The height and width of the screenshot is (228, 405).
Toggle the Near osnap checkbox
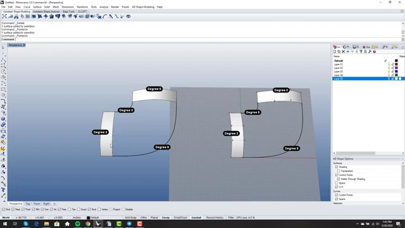click(x=13, y=210)
